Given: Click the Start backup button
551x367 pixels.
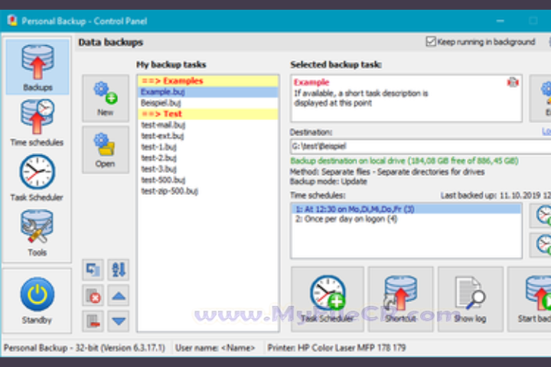Looking at the screenshot, I should pos(530,299).
